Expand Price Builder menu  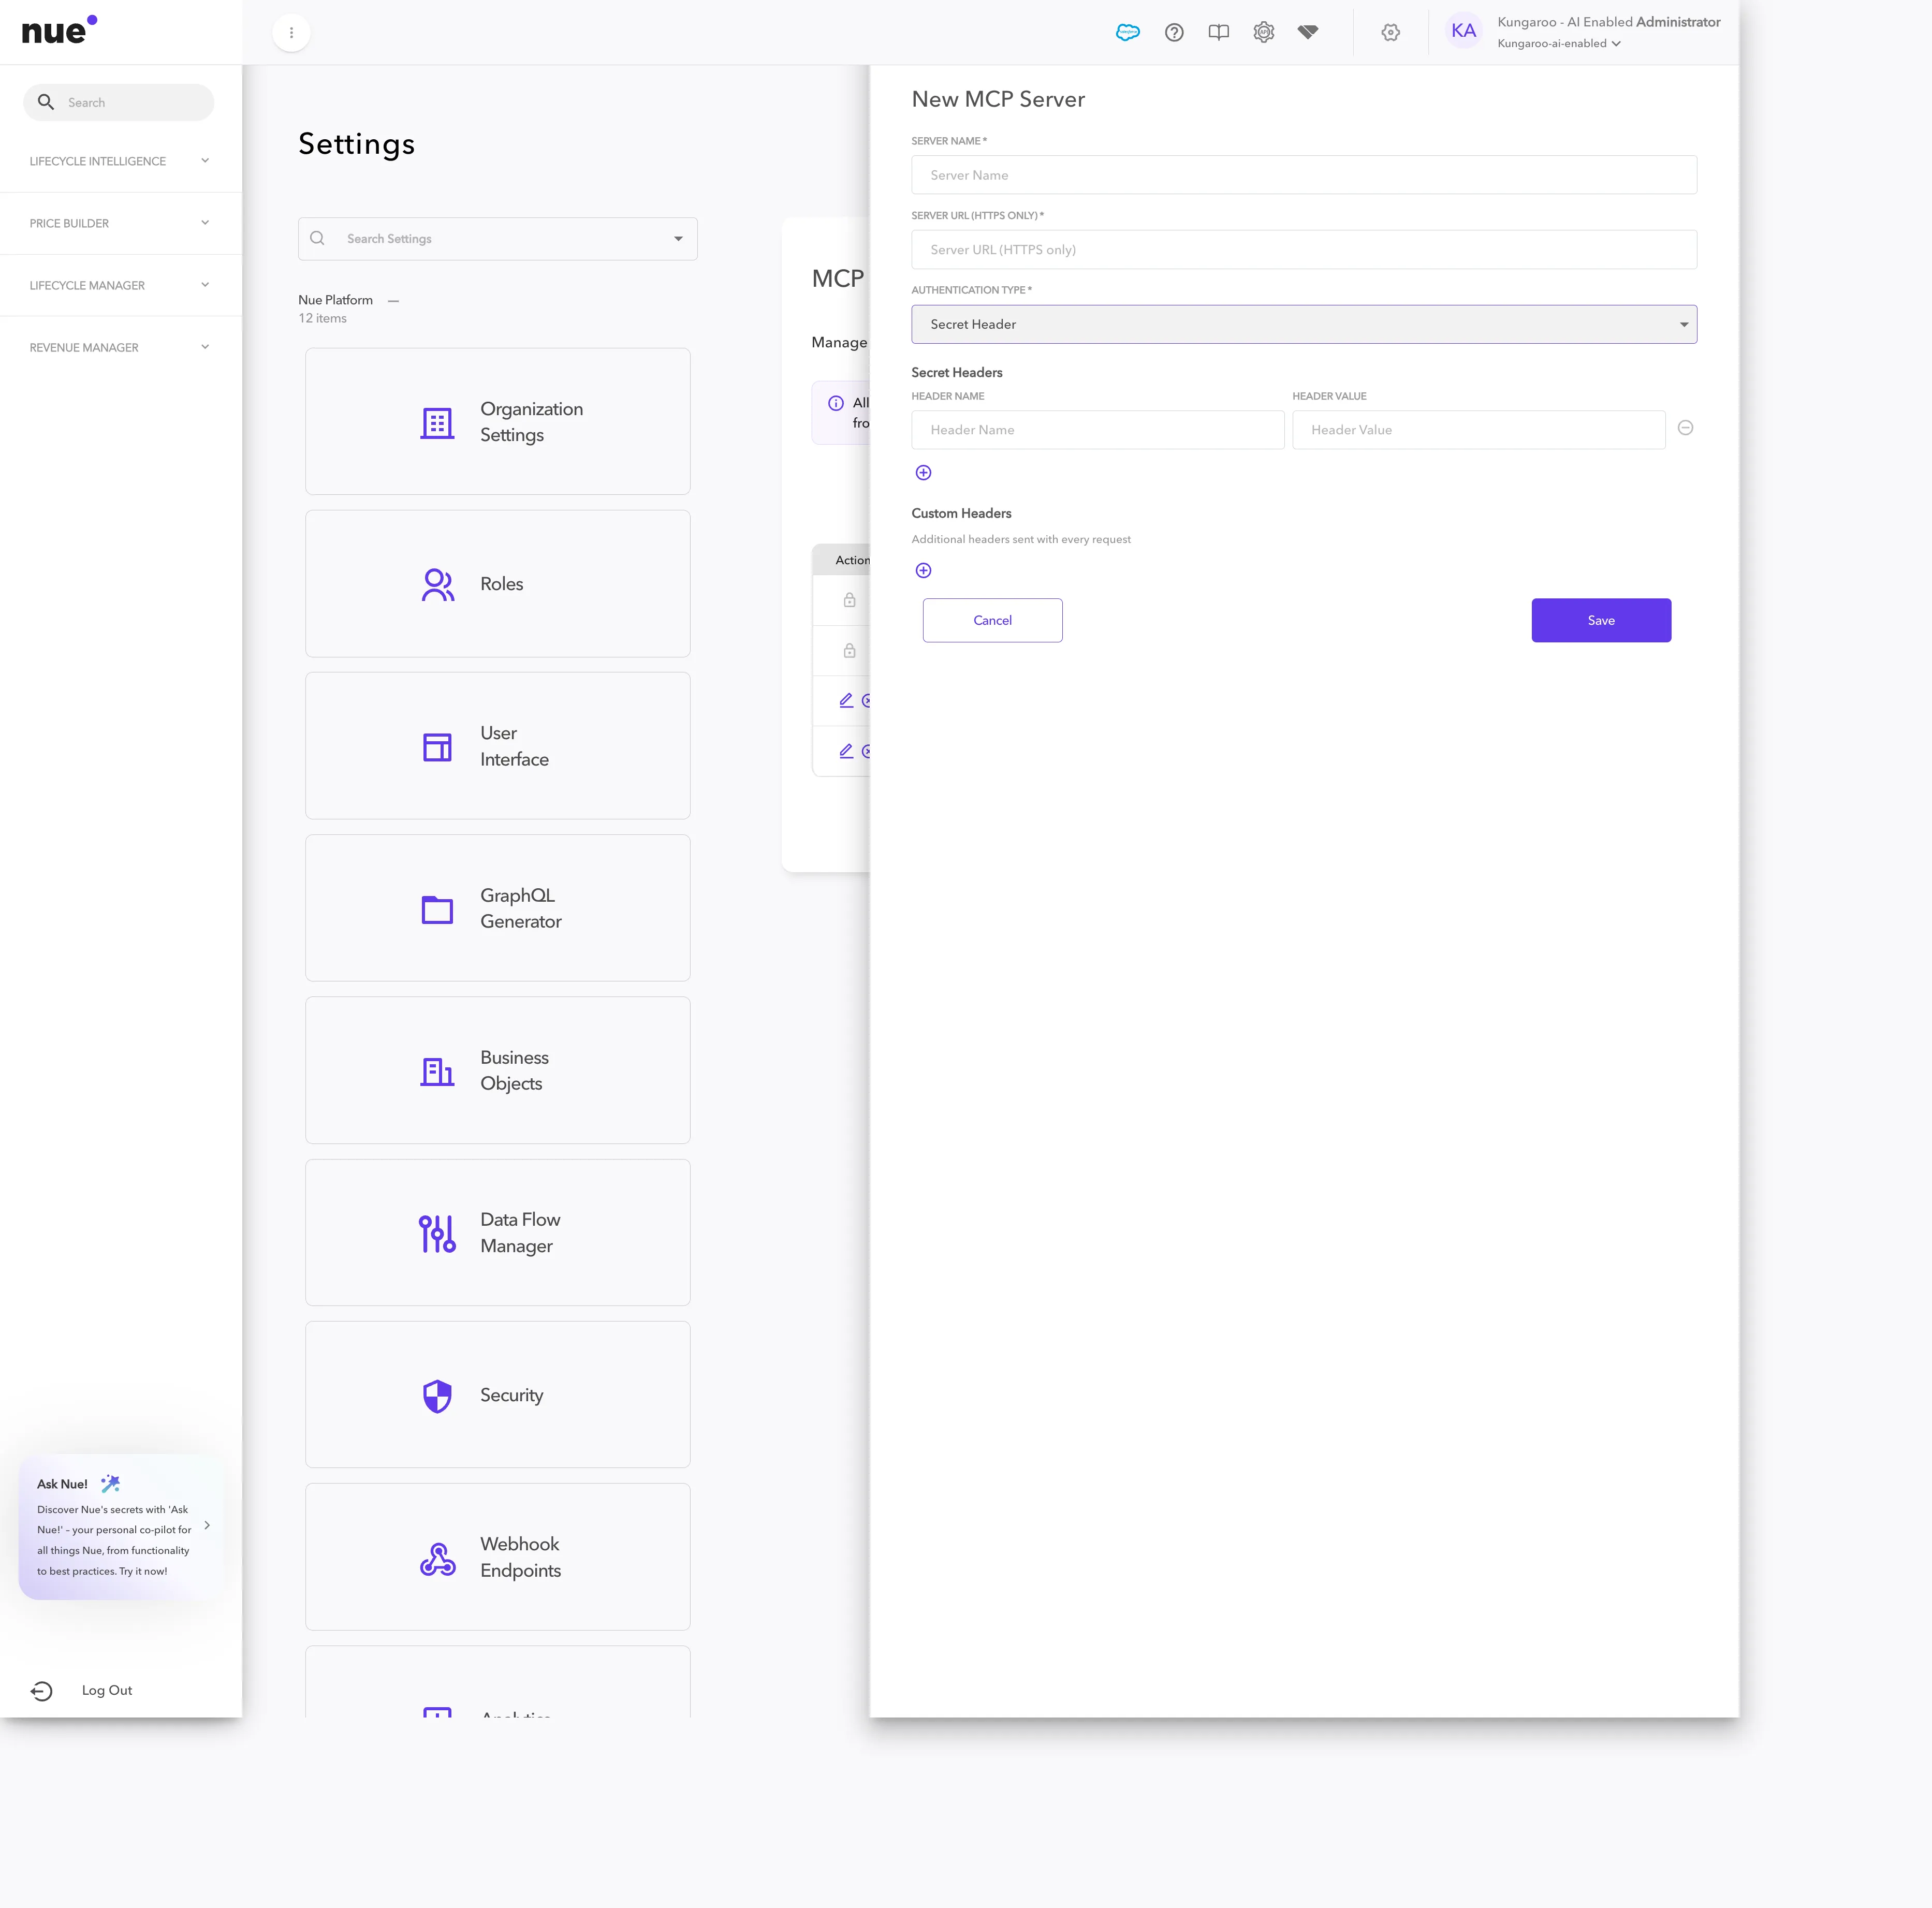click(120, 223)
